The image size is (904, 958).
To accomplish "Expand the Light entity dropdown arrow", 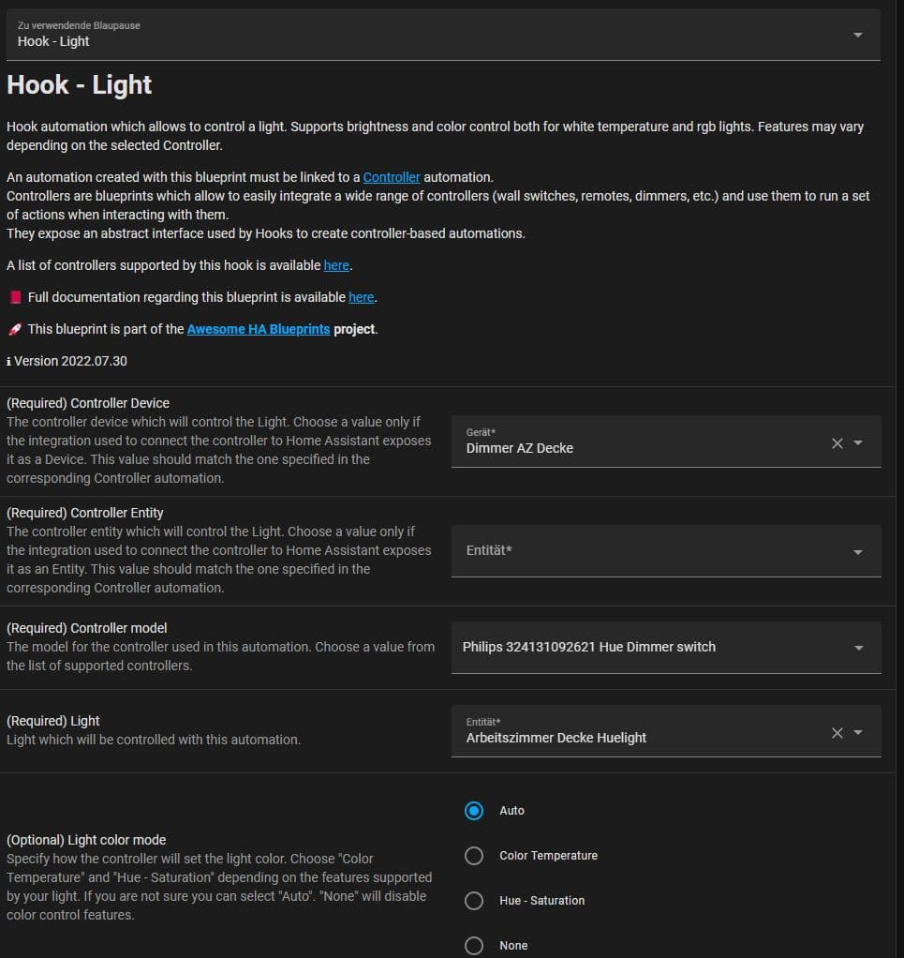I will pos(858,733).
